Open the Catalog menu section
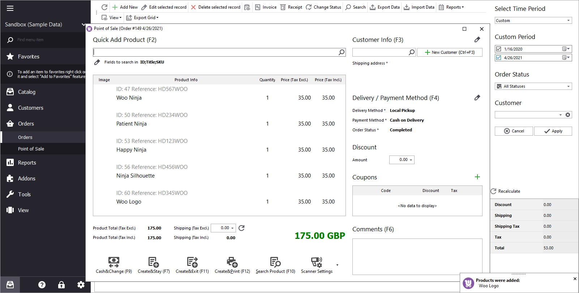Viewport: 579px width, 293px height. coord(27,92)
